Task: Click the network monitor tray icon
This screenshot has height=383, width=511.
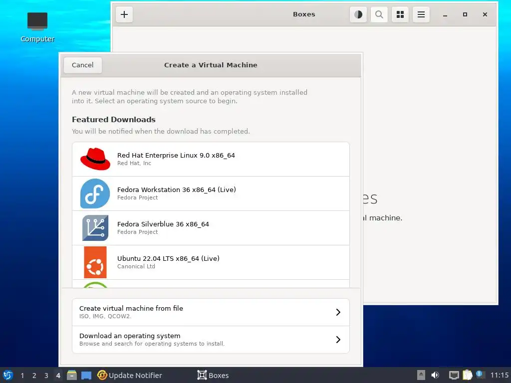Action: pyautogui.click(x=454, y=375)
